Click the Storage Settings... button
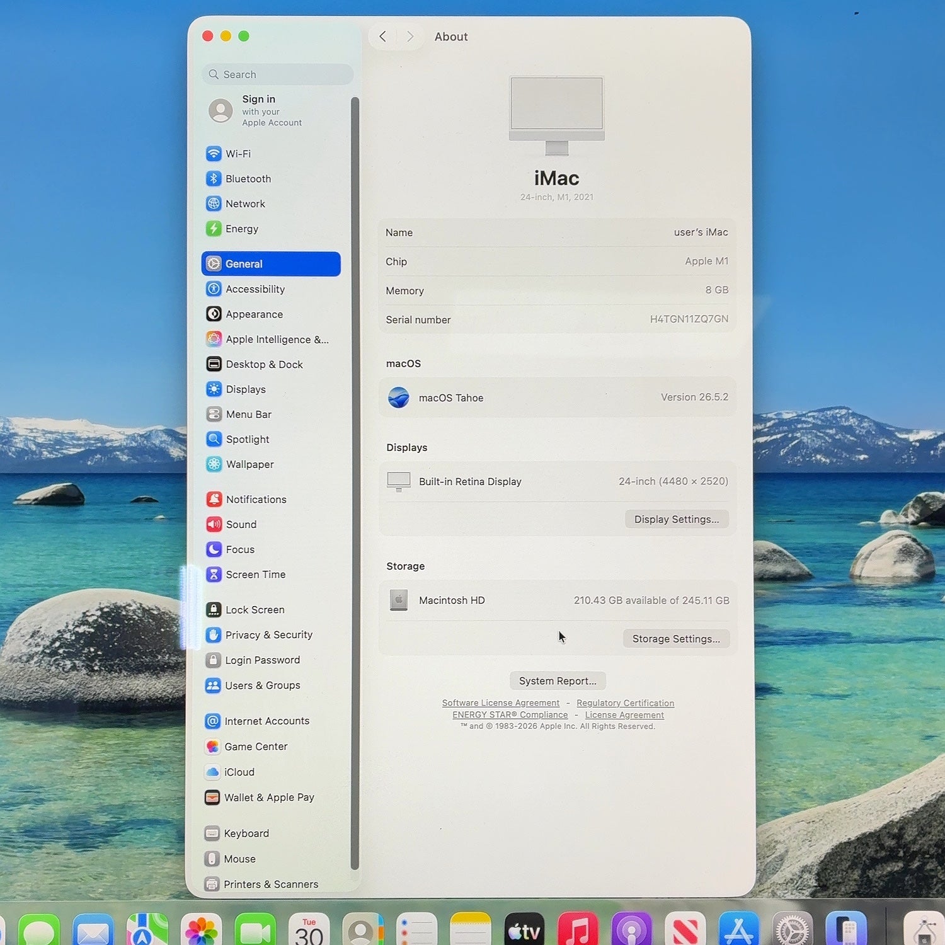The image size is (945, 945). click(x=676, y=639)
